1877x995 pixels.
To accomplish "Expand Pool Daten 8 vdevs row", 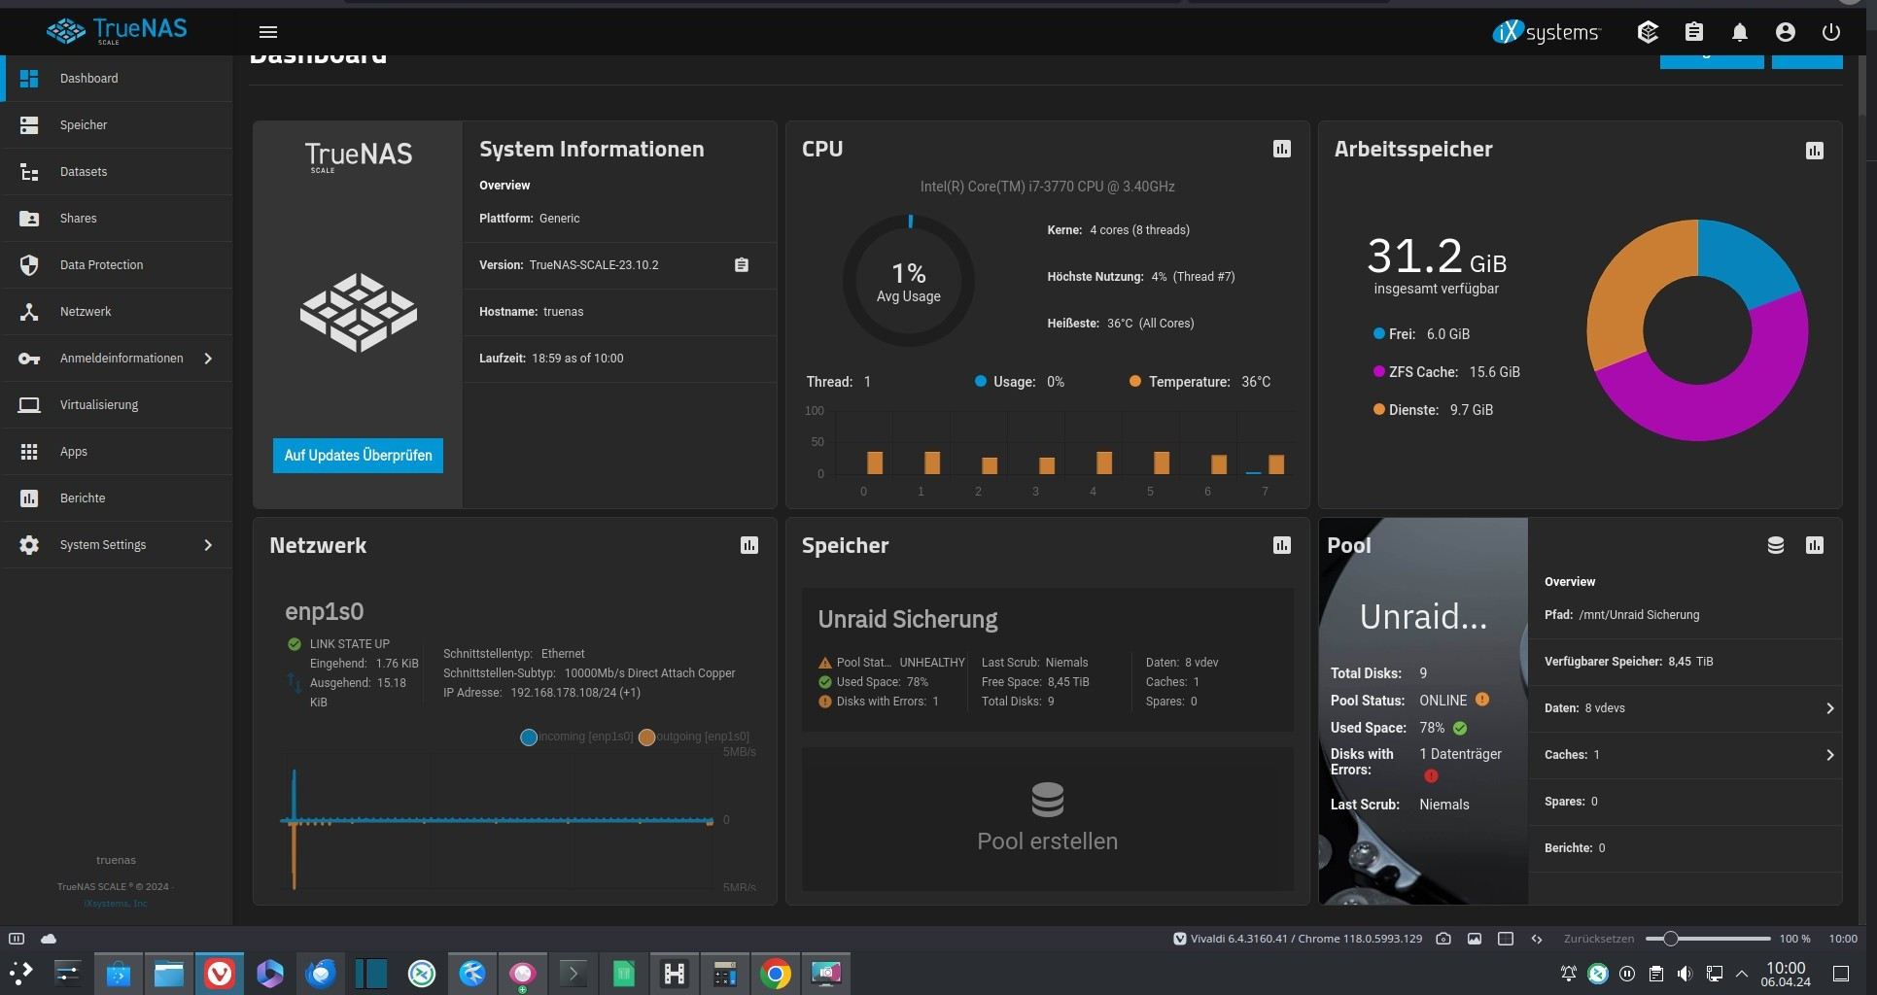I will pos(1686,708).
